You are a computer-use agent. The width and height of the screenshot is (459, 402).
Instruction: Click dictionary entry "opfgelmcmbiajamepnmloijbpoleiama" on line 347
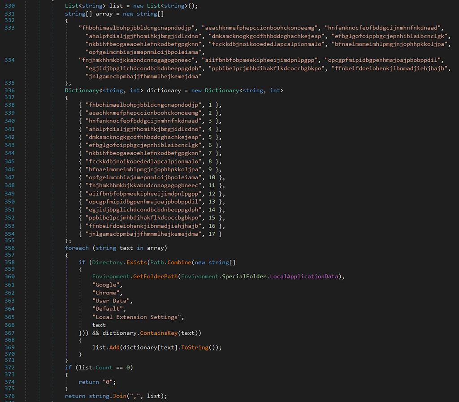click(x=143, y=177)
